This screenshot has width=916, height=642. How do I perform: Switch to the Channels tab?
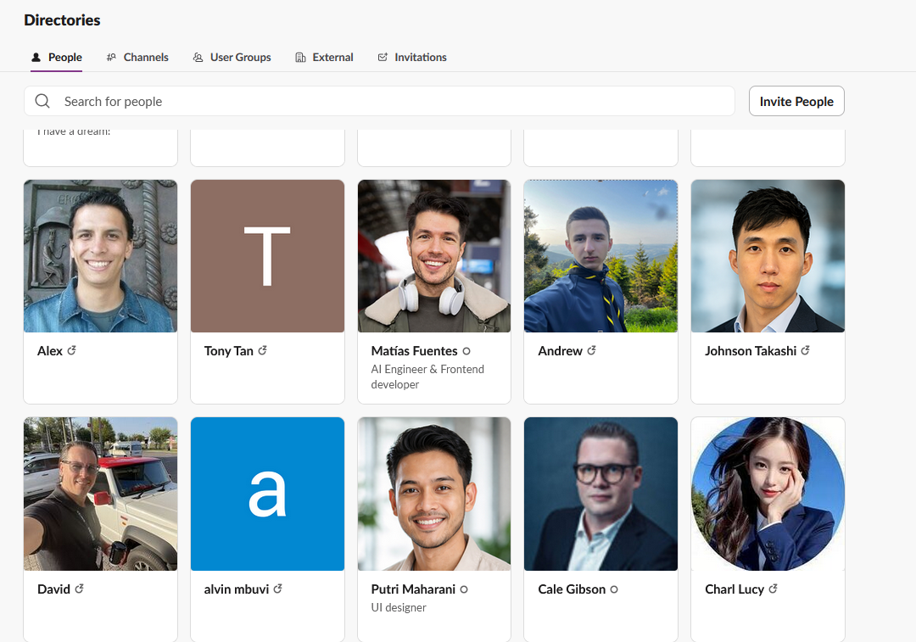[x=137, y=58]
